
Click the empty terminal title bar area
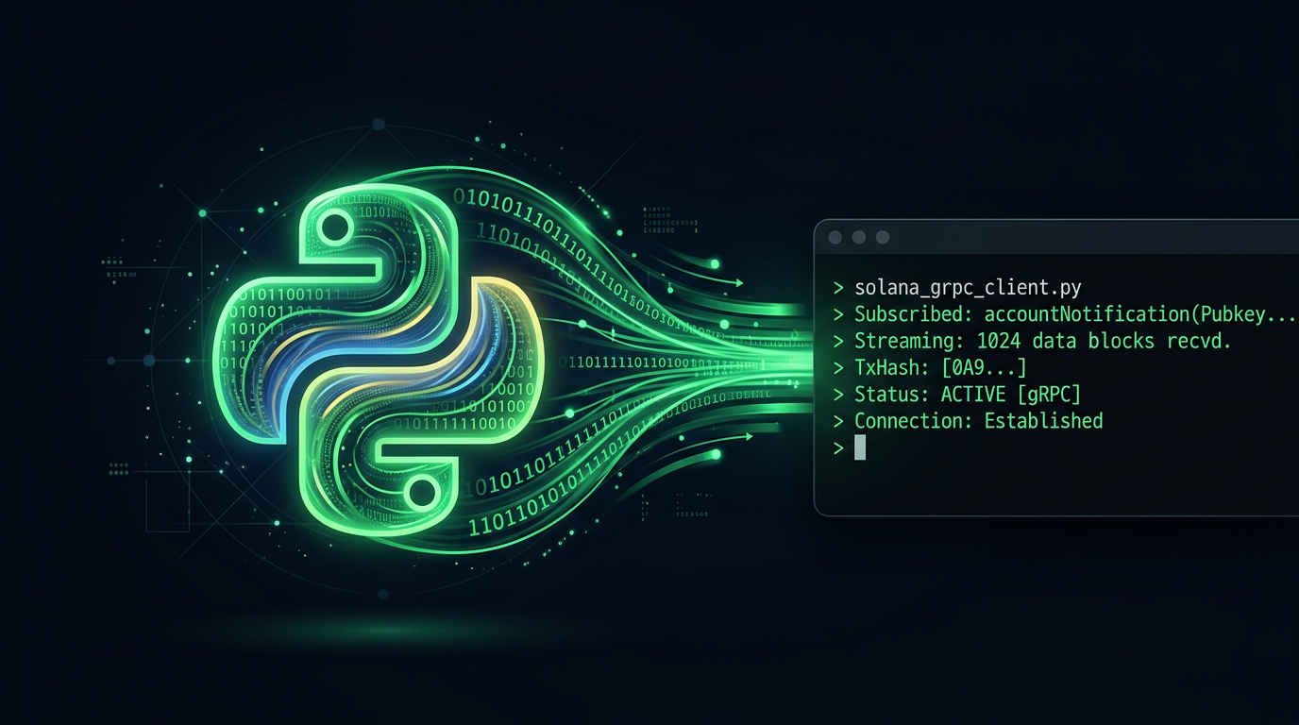1086,238
